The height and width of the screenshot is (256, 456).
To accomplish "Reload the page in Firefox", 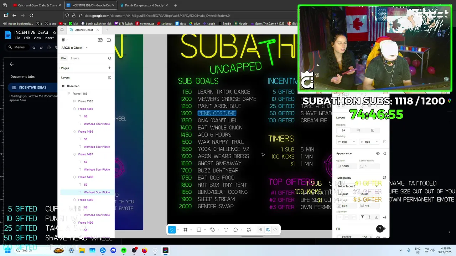I will [x=31, y=15].
